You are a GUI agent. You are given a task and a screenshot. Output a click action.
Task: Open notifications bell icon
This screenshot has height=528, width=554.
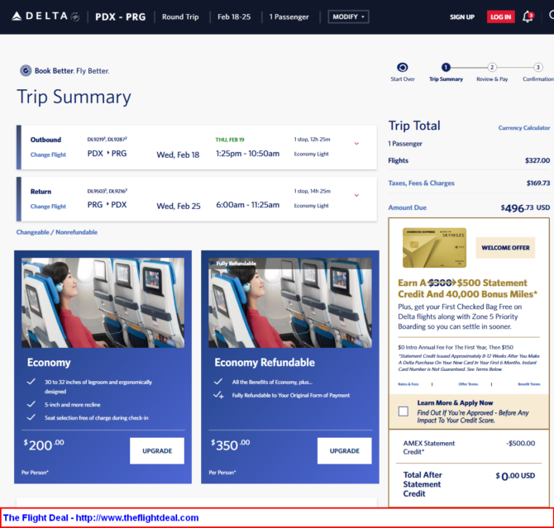point(528,17)
